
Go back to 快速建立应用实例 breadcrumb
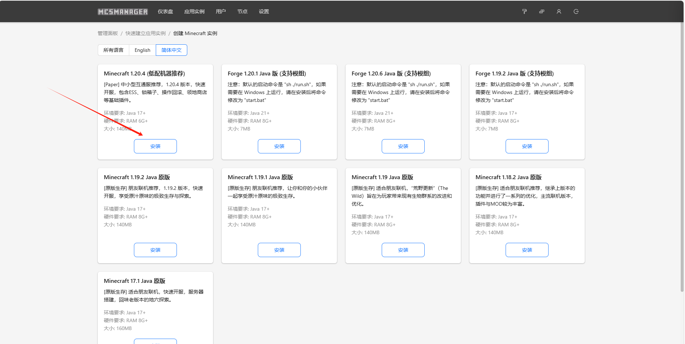pyautogui.click(x=145, y=33)
